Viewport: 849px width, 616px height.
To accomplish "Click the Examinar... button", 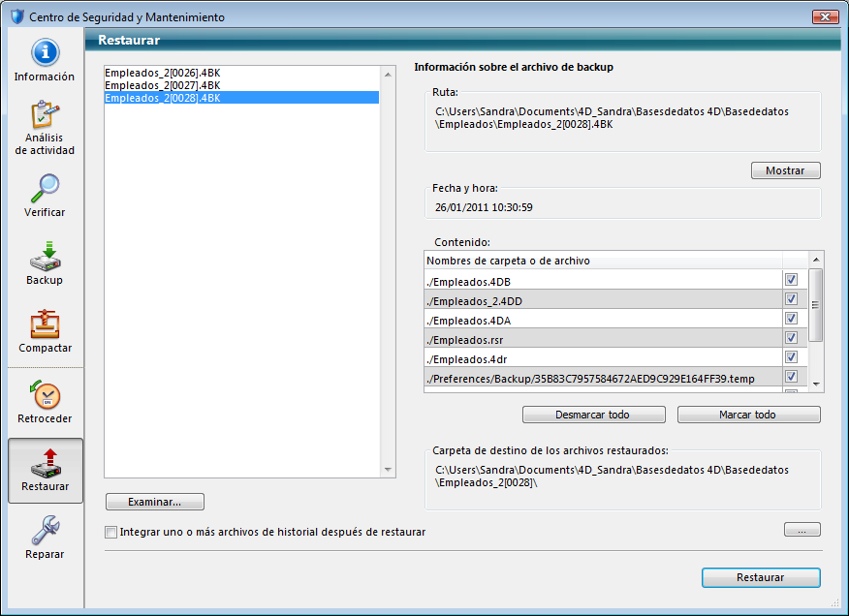I will tap(155, 502).
